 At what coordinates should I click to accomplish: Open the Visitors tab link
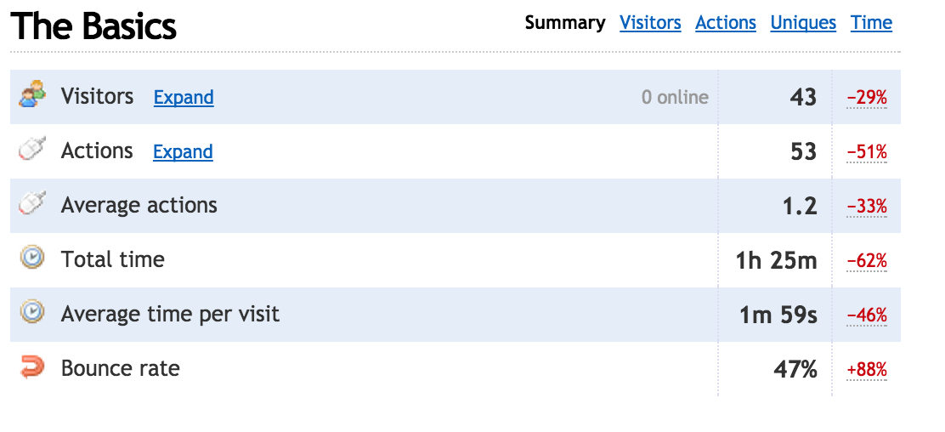(650, 23)
